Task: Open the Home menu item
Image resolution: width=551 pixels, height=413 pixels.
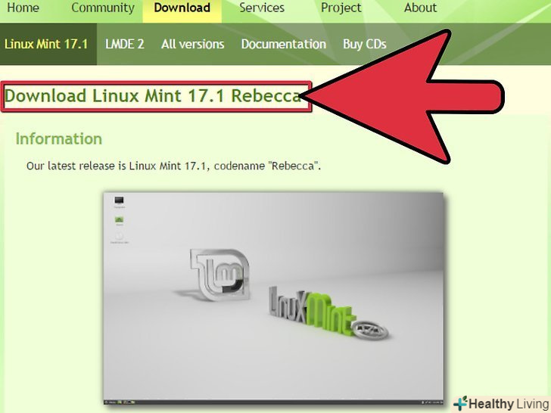Action: click(x=23, y=8)
